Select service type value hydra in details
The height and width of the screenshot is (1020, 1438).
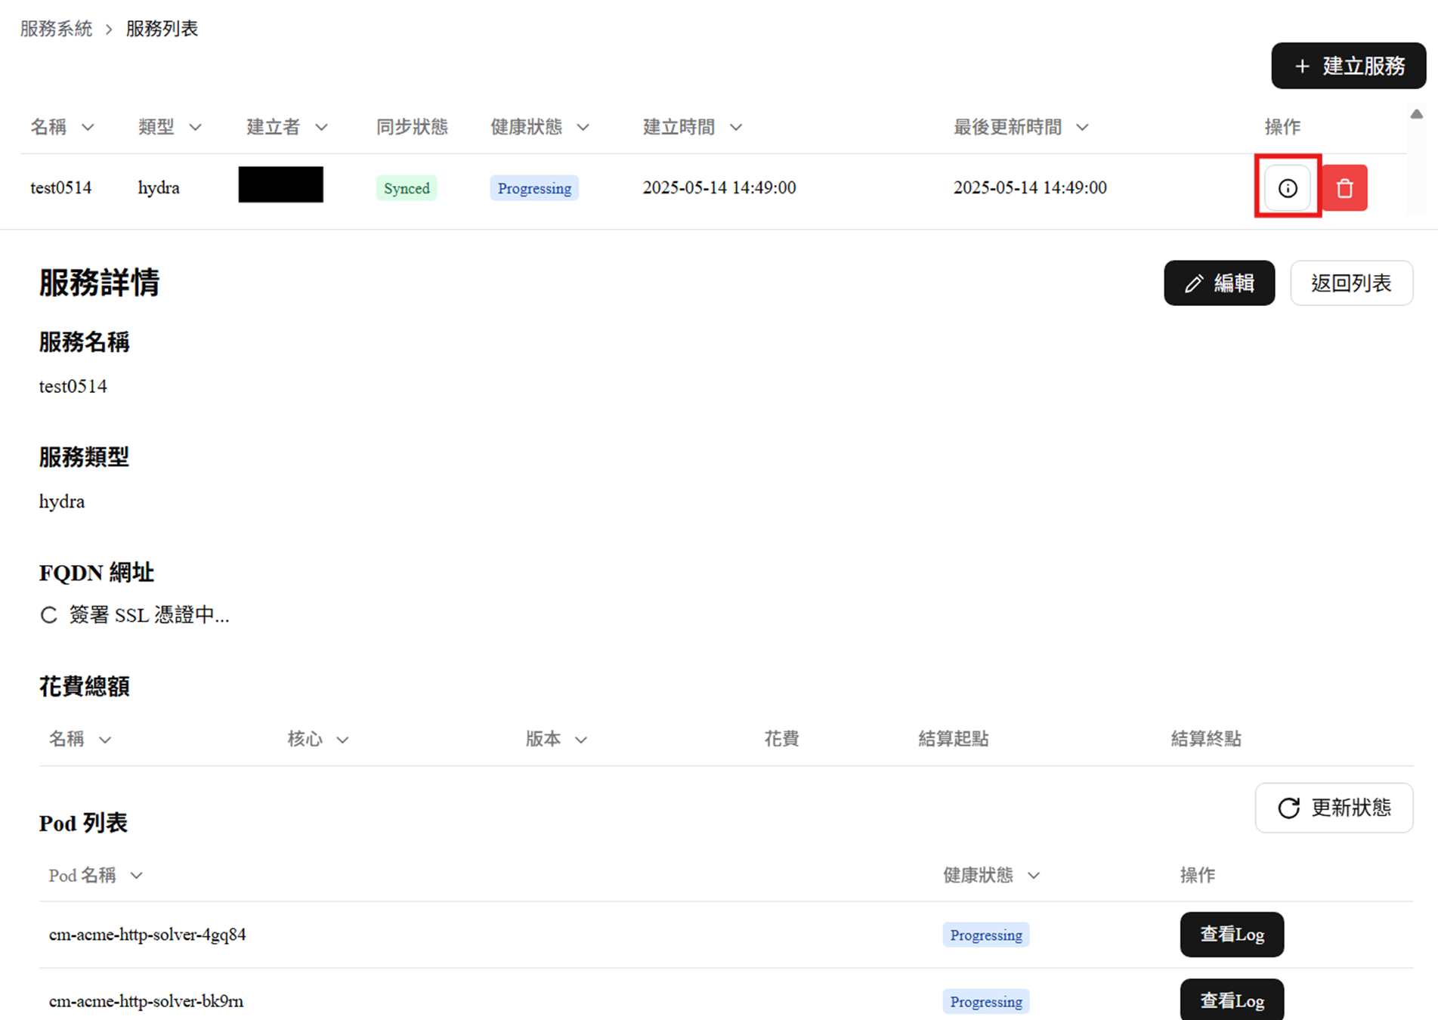click(x=62, y=502)
